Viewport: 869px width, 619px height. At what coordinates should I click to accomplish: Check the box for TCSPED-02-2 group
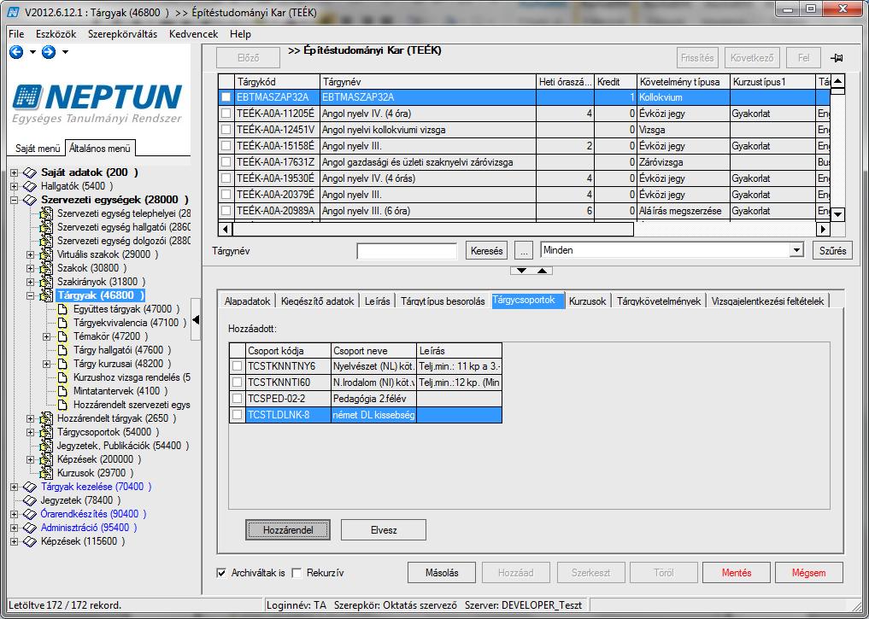(x=238, y=399)
